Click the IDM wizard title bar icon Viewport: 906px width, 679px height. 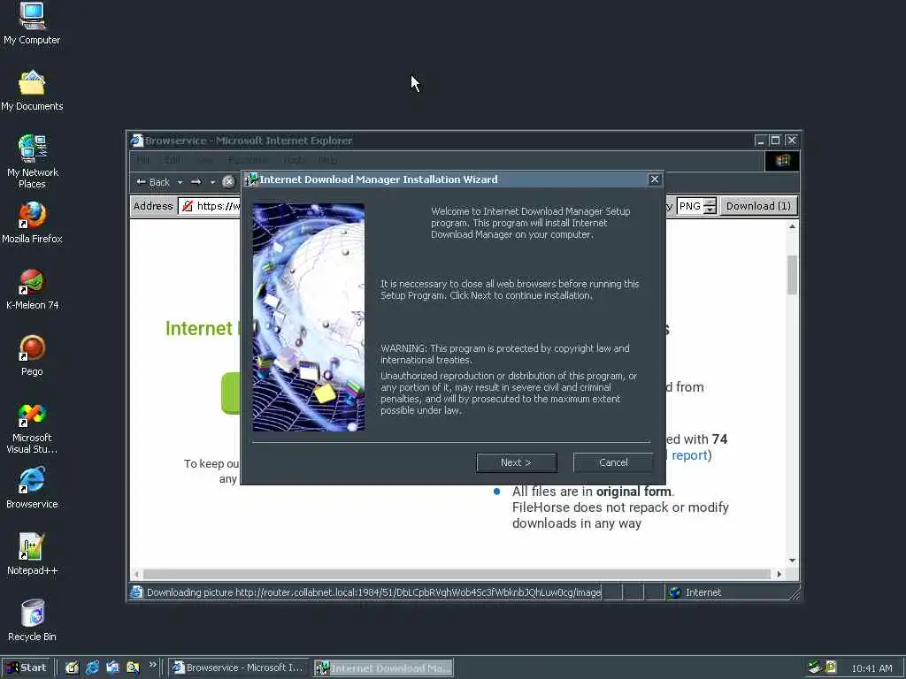(250, 179)
